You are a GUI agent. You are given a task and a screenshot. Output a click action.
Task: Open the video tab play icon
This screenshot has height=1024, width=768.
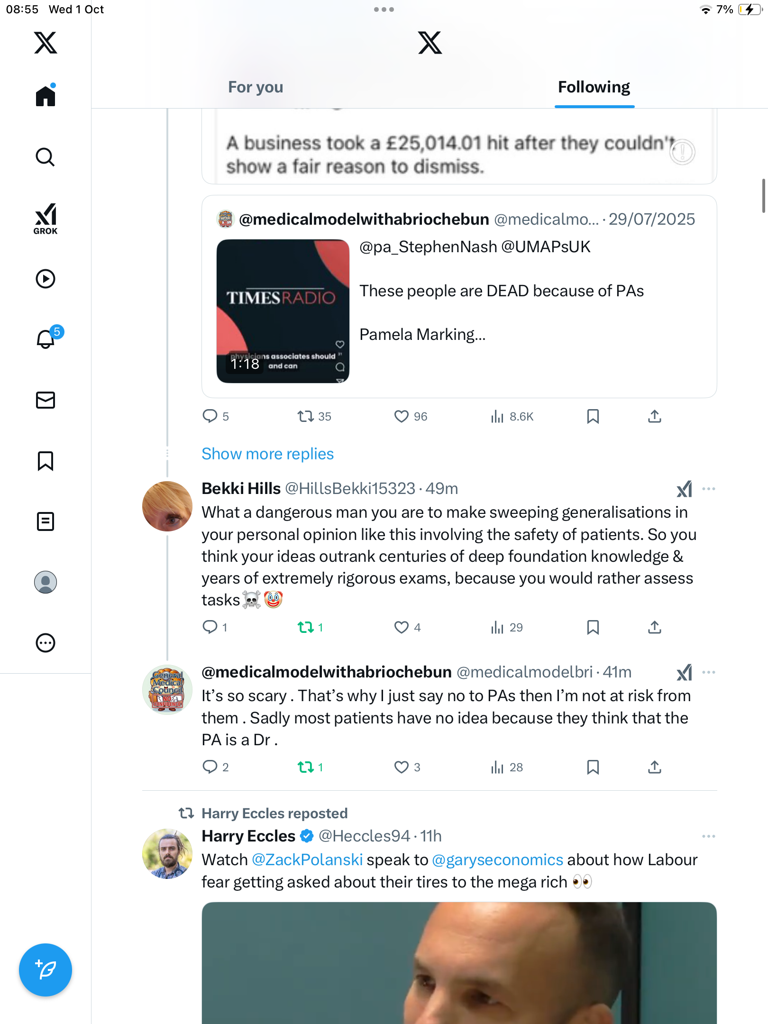point(46,279)
